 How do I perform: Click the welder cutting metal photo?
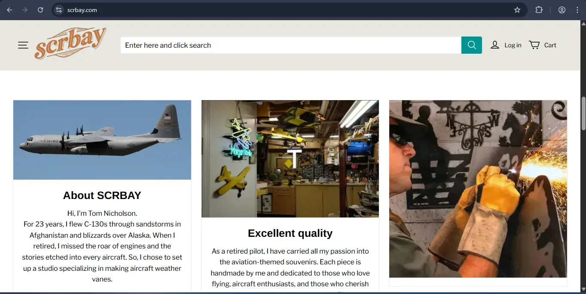[478, 189]
